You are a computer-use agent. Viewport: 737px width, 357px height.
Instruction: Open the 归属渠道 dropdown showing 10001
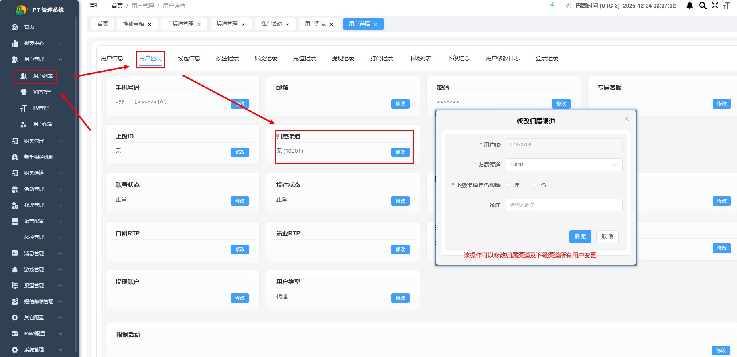[x=564, y=165]
